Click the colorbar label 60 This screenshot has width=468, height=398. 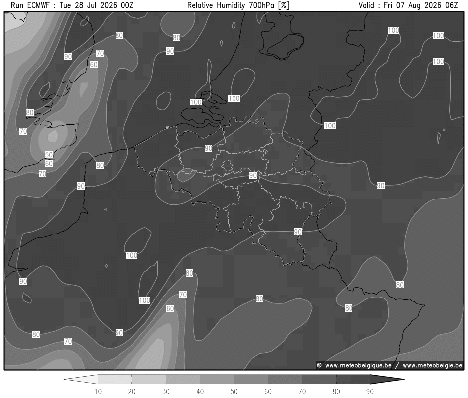click(x=268, y=391)
